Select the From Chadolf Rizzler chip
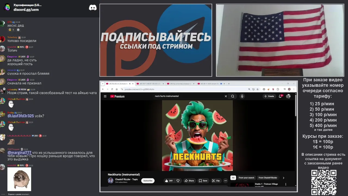The image size is (348, 196). (x=268, y=178)
